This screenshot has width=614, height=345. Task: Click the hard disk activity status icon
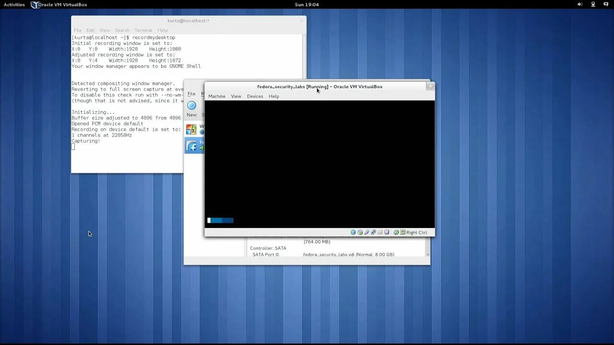pyautogui.click(x=353, y=232)
